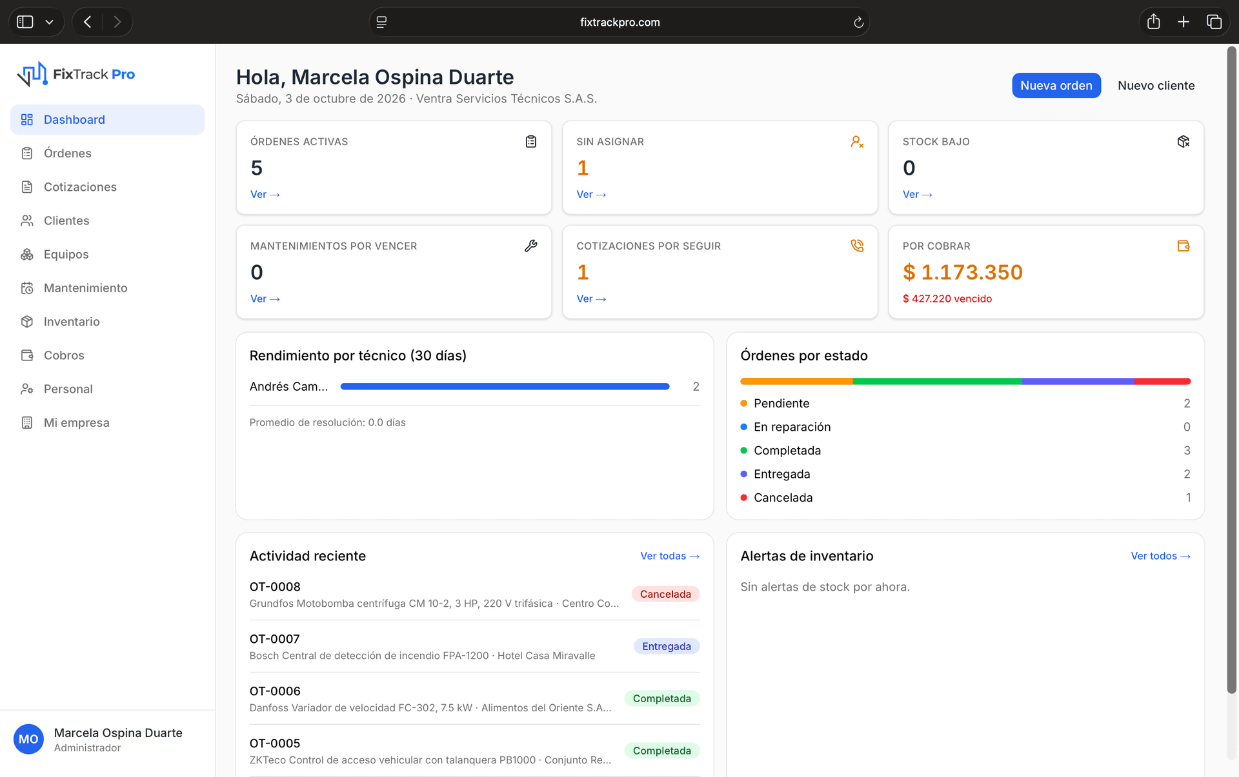Screen dimensions: 1239x777
Task: Click the unassigned user icon in Sin Asignar card
Action: coord(857,141)
